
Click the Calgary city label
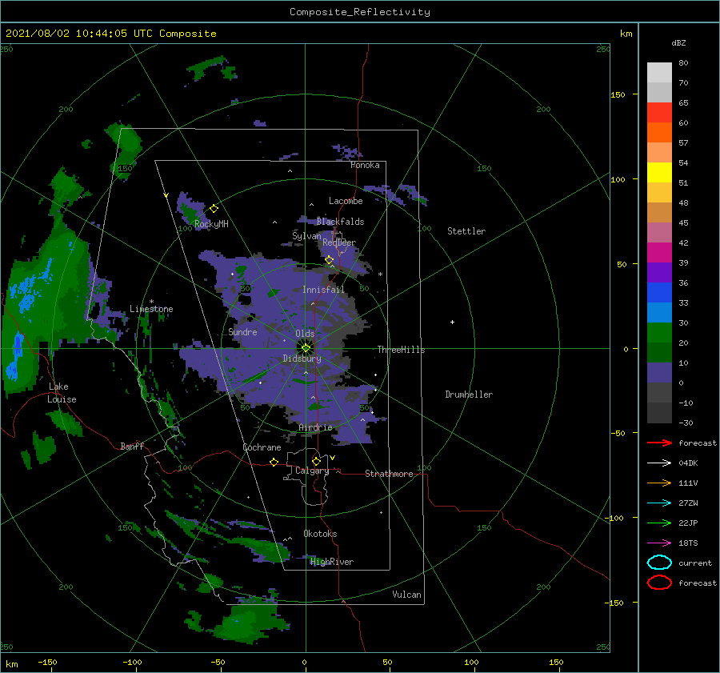point(312,471)
